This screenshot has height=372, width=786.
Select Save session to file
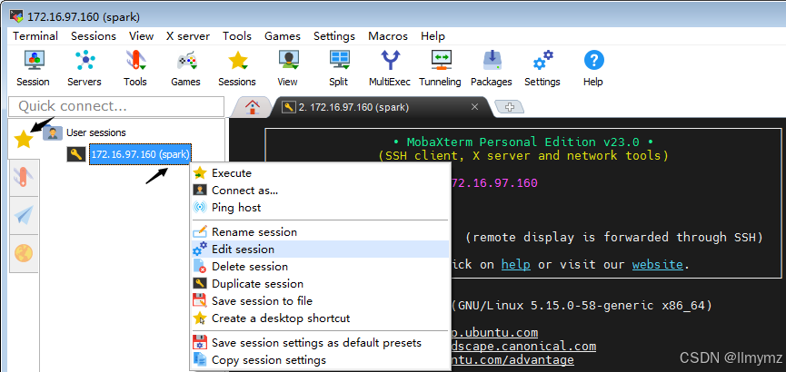coord(320,301)
